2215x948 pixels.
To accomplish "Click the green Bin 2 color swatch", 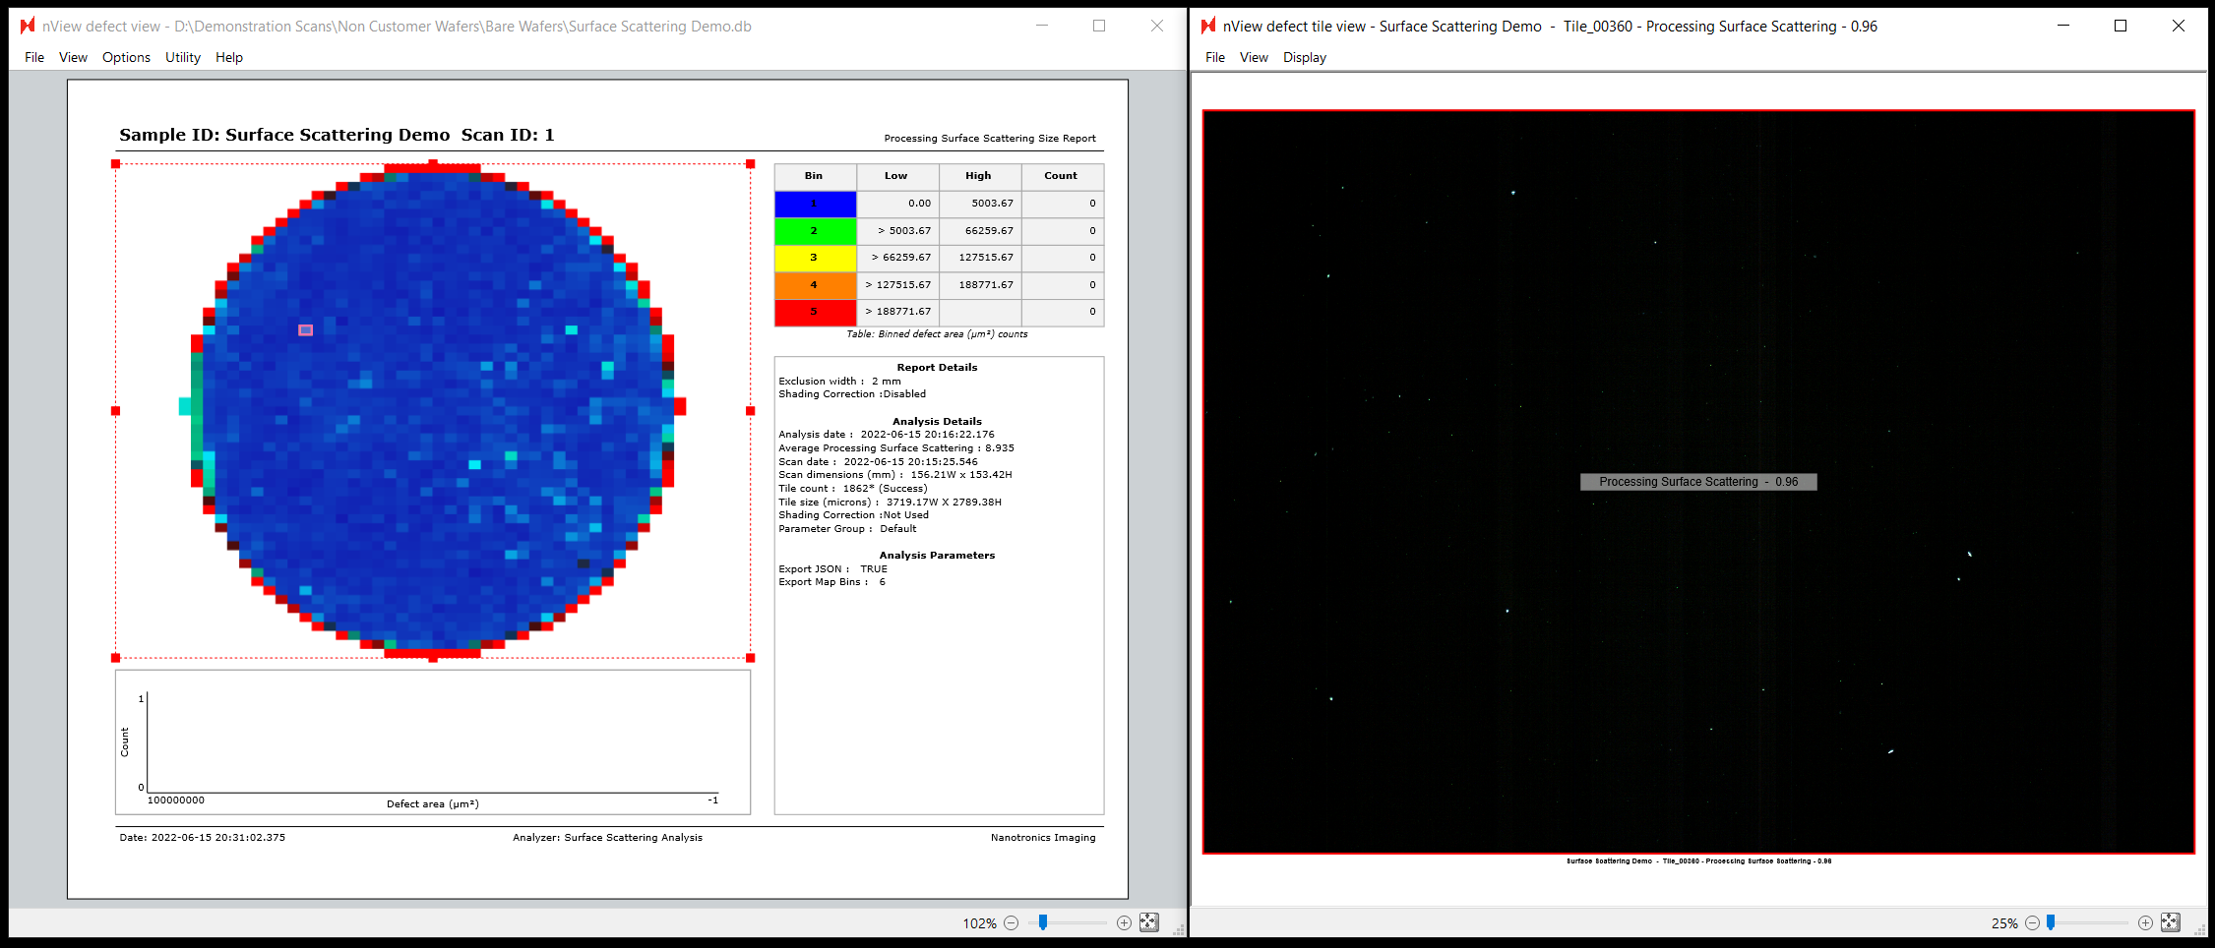I will click(x=815, y=230).
